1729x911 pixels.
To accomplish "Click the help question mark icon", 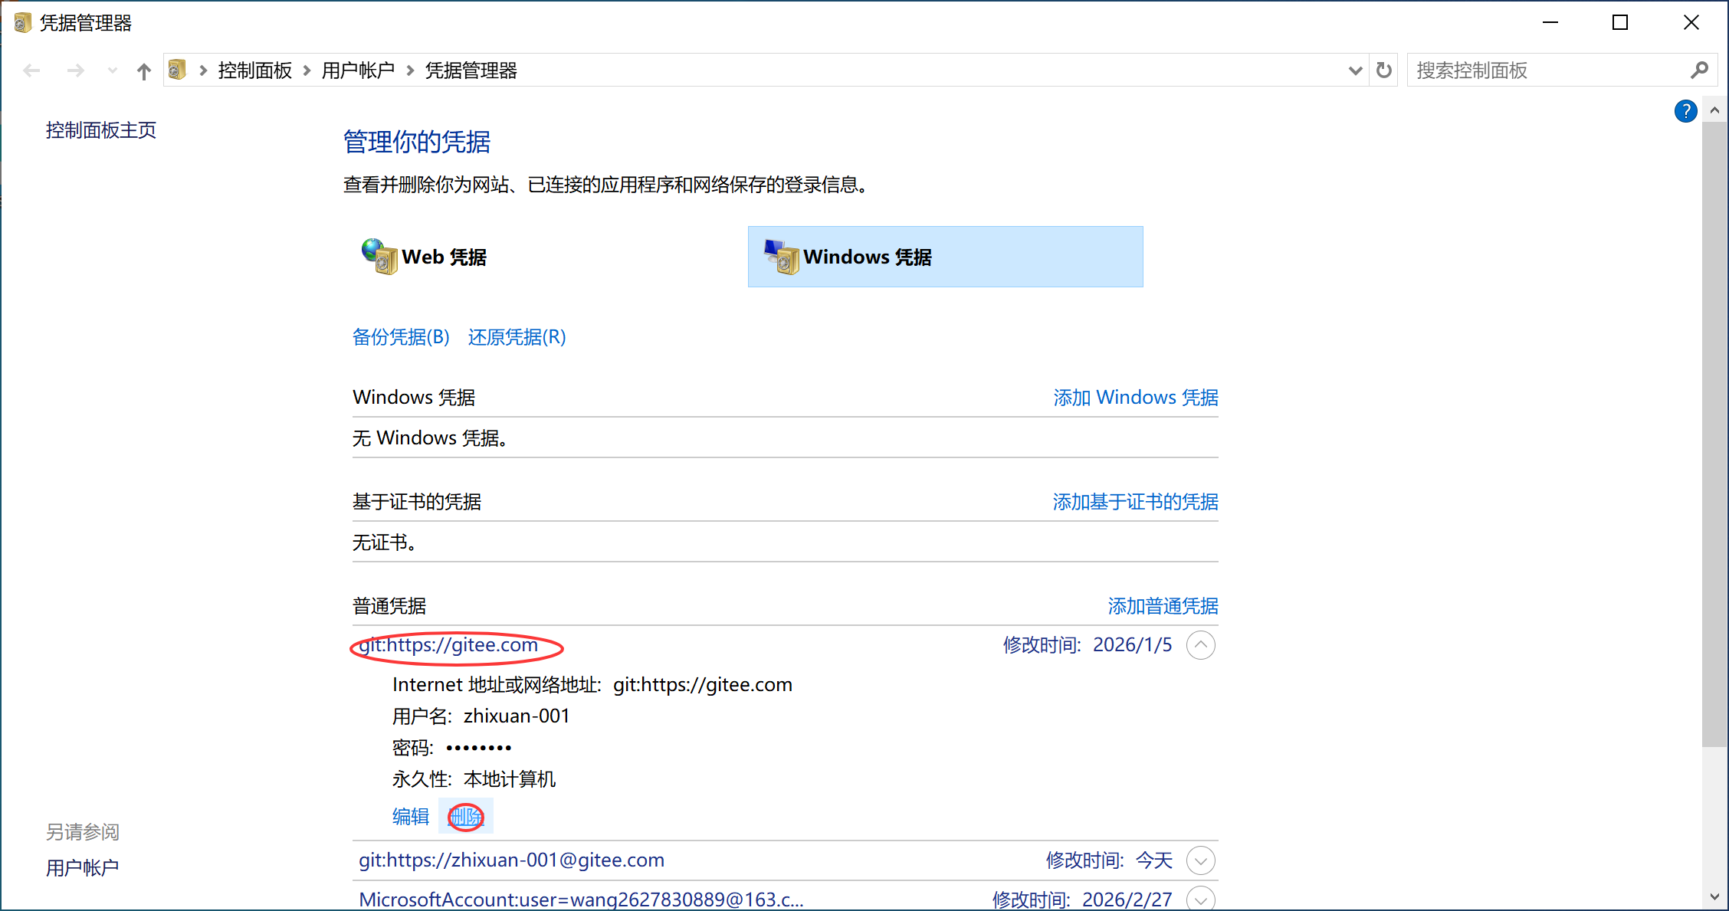I will click(1685, 111).
